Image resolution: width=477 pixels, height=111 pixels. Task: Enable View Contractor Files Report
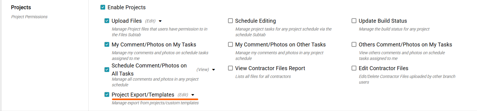tap(230, 68)
